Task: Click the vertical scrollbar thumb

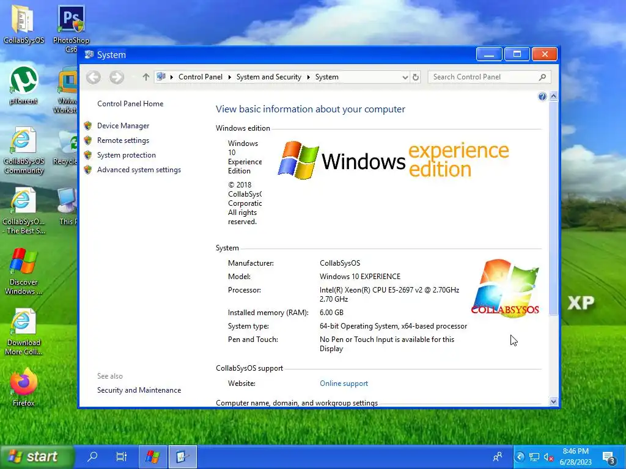Action: [x=553, y=208]
